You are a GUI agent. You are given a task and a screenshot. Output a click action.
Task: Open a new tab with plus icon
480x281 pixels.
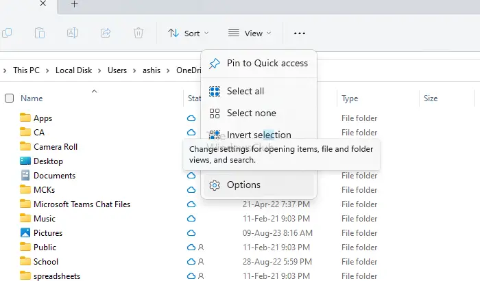tap(74, 4)
